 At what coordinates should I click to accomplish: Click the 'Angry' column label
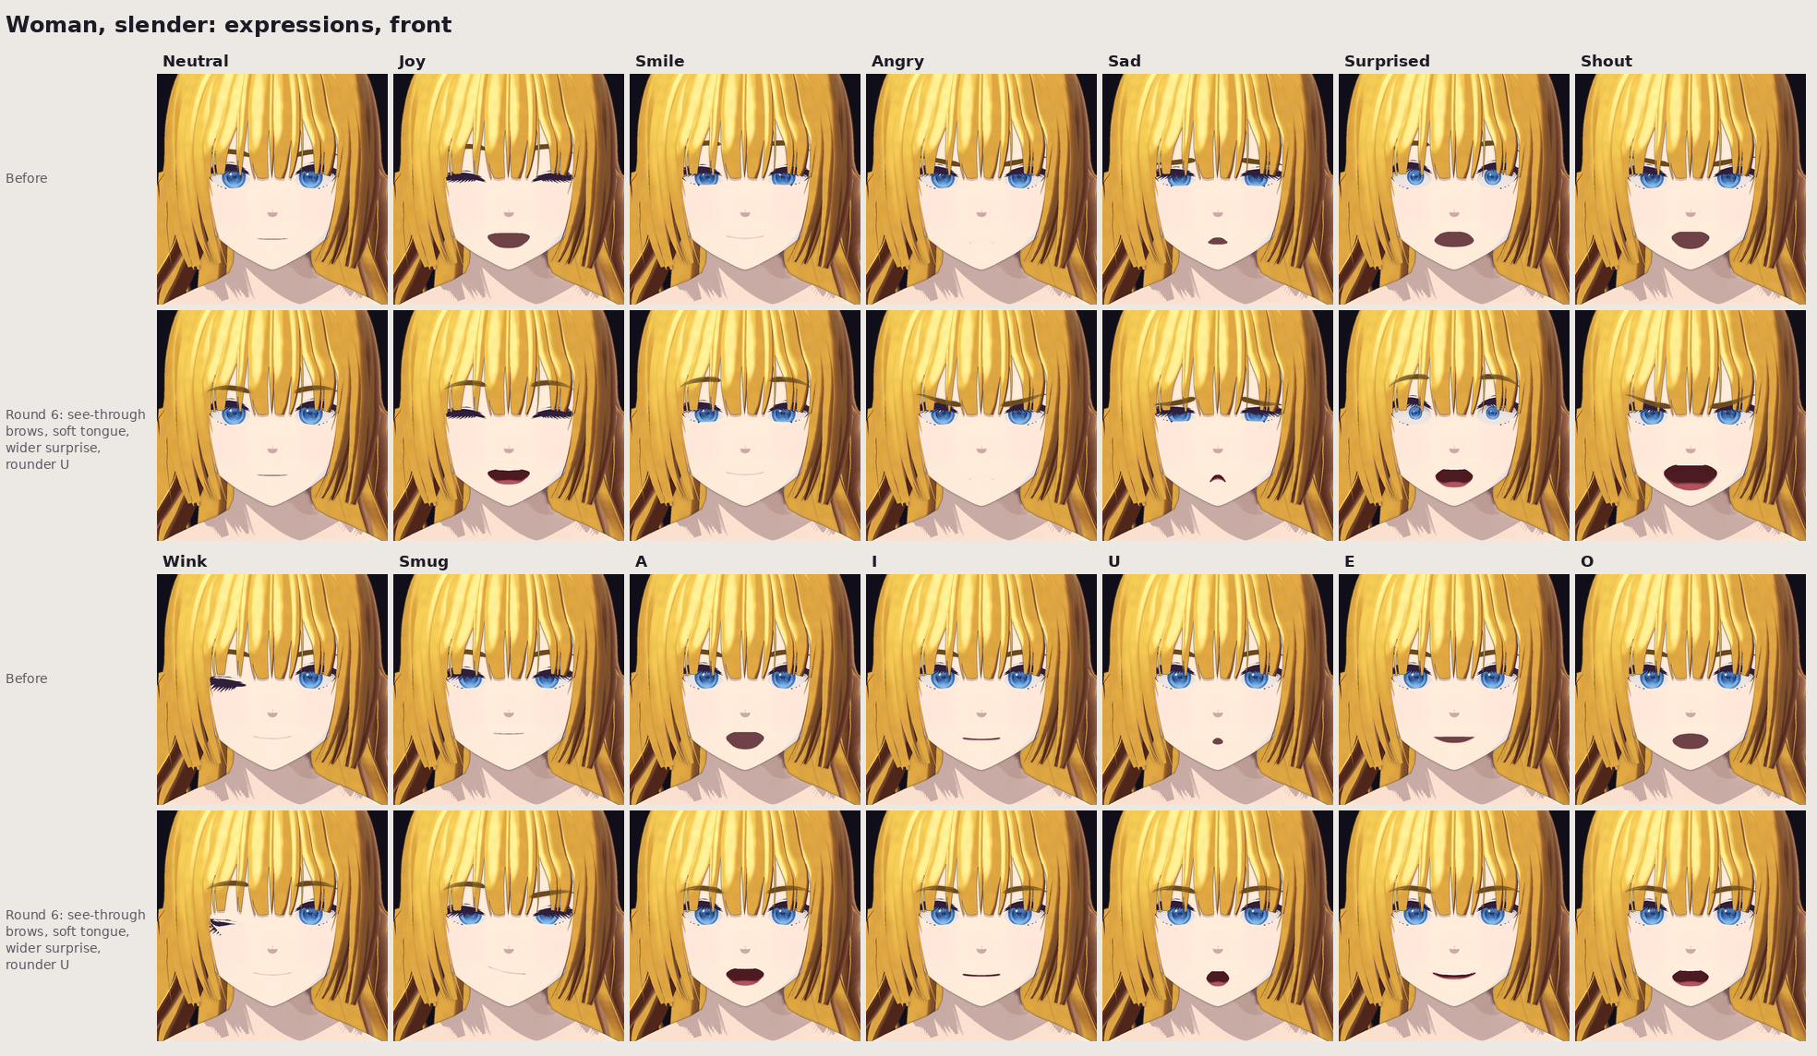[x=897, y=62]
